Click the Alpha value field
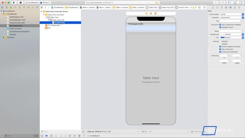The height and width of the screenshot is (138, 245). click(x=231, y=31)
